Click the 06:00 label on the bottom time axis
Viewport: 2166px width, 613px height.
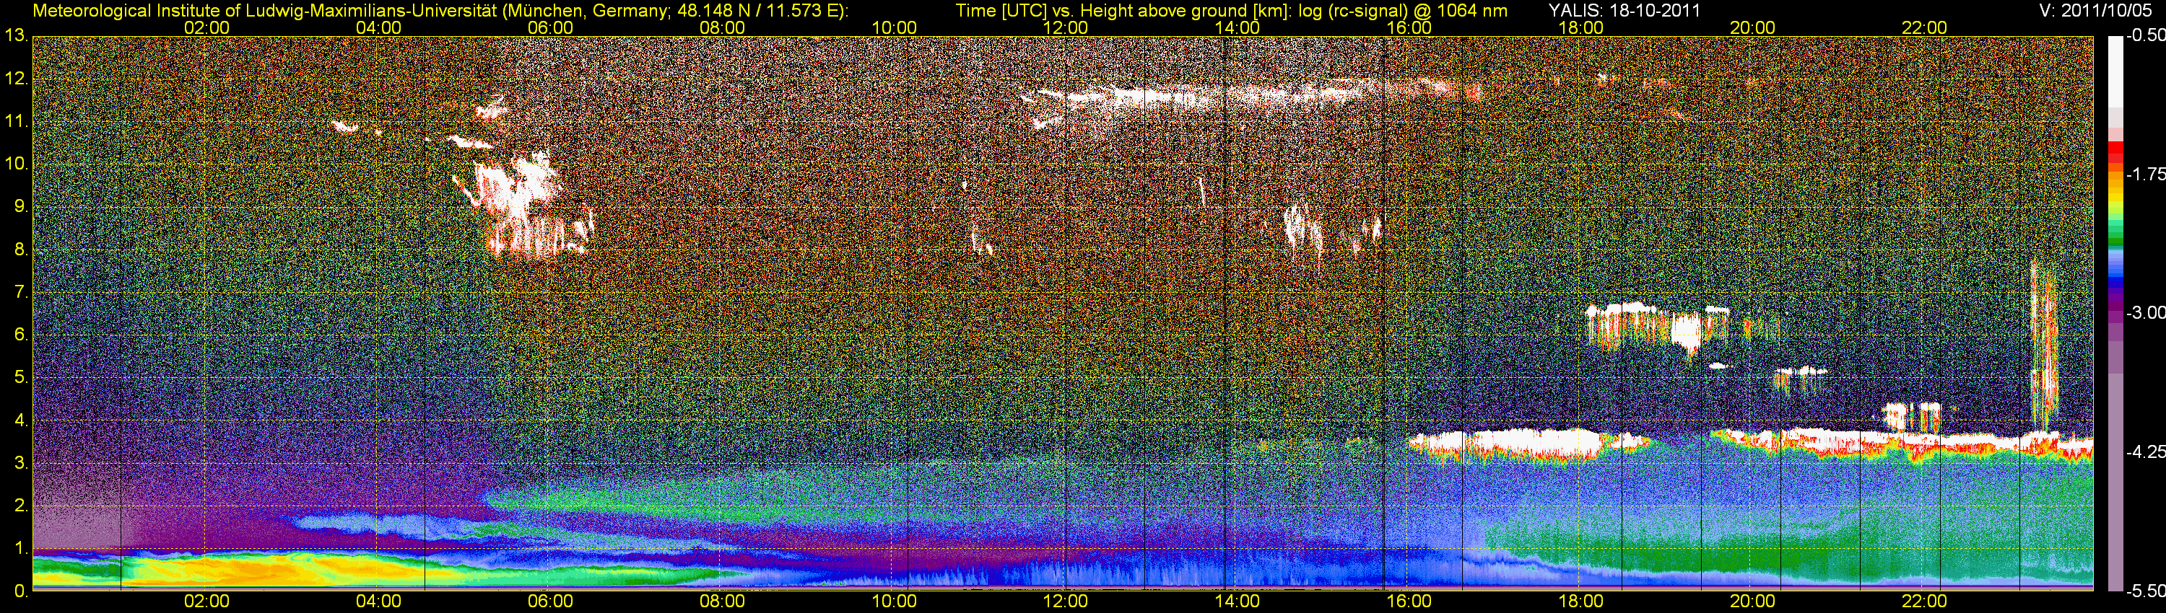coord(551,601)
